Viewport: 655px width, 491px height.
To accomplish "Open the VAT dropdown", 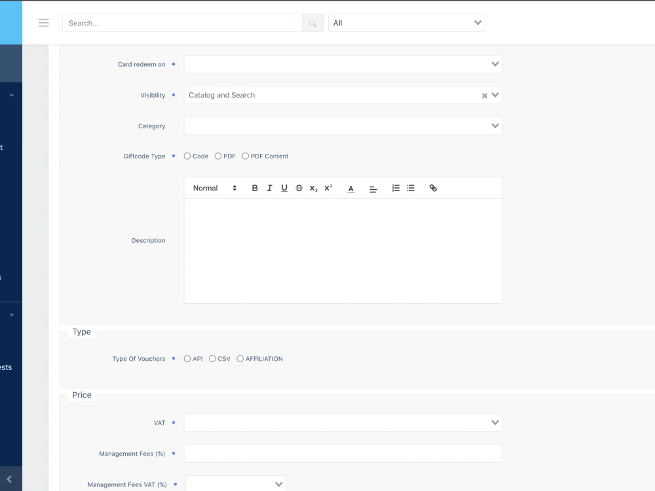I will tap(343, 423).
